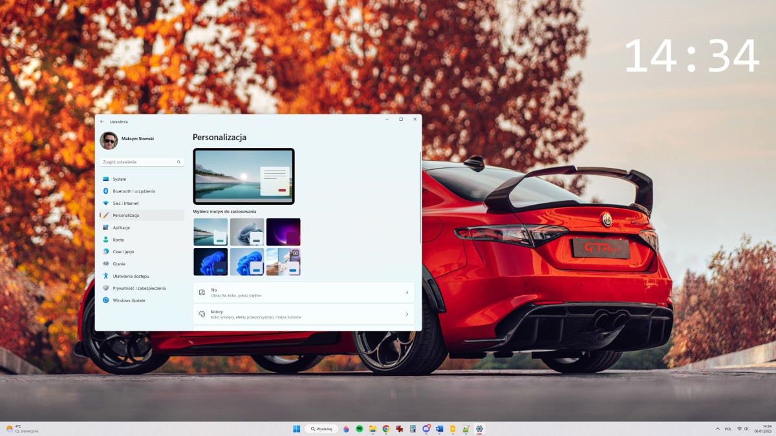Open Google Chrome from the taskbar

(x=386, y=428)
